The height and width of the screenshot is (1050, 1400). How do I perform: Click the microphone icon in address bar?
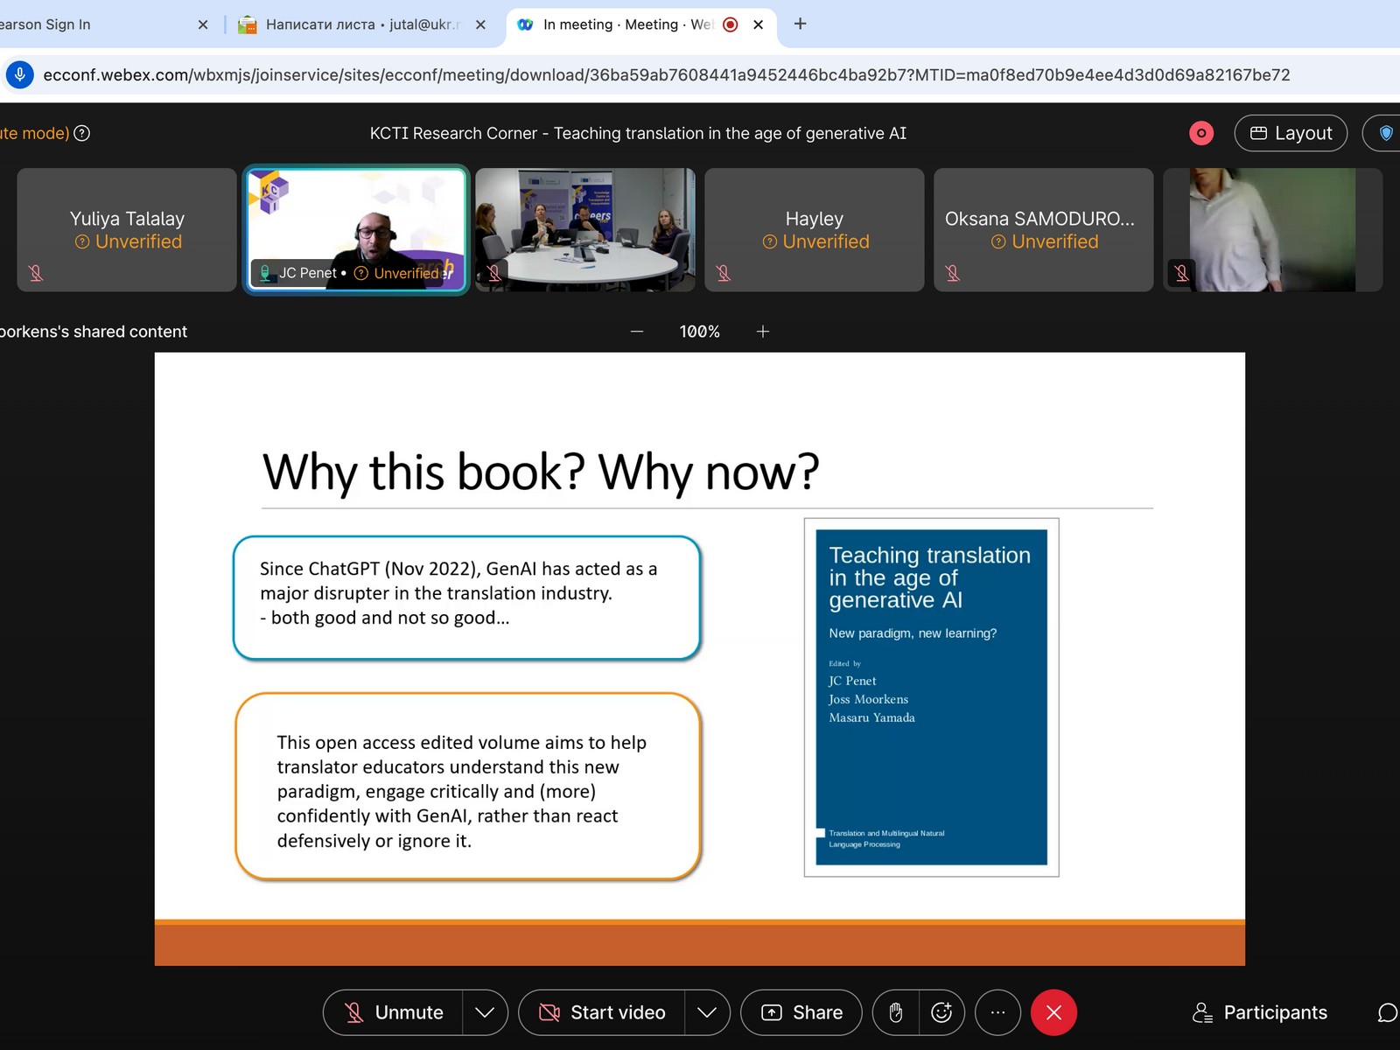[x=20, y=75]
